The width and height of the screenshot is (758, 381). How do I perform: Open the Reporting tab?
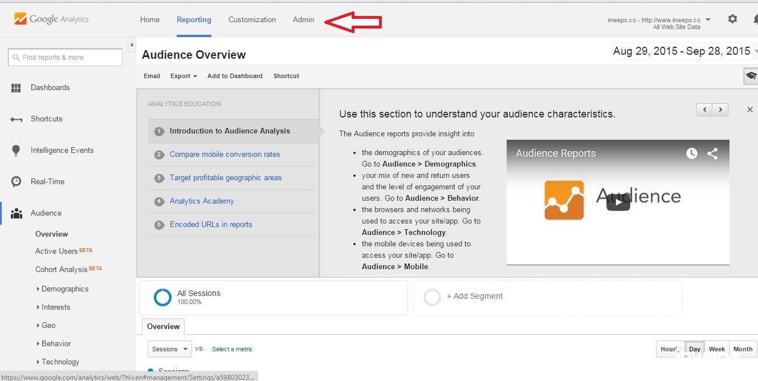(194, 19)
